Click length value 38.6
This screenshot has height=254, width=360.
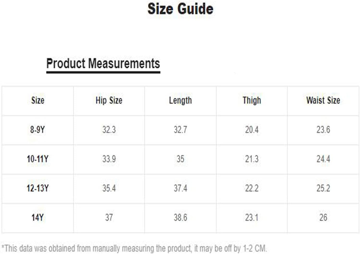point(180,218)
